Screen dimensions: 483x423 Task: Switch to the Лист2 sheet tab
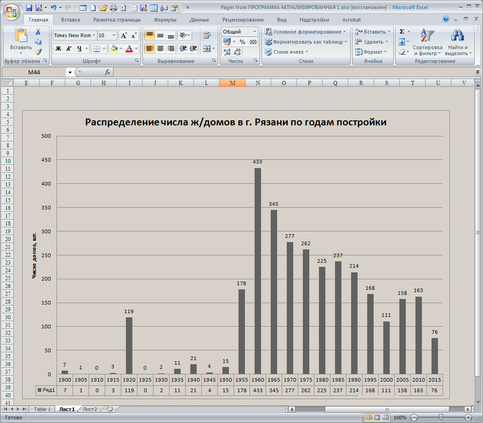click(90, 409)
